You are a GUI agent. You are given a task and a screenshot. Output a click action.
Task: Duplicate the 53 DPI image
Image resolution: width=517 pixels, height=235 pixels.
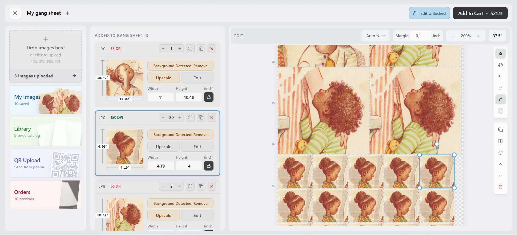click(201, 49)
